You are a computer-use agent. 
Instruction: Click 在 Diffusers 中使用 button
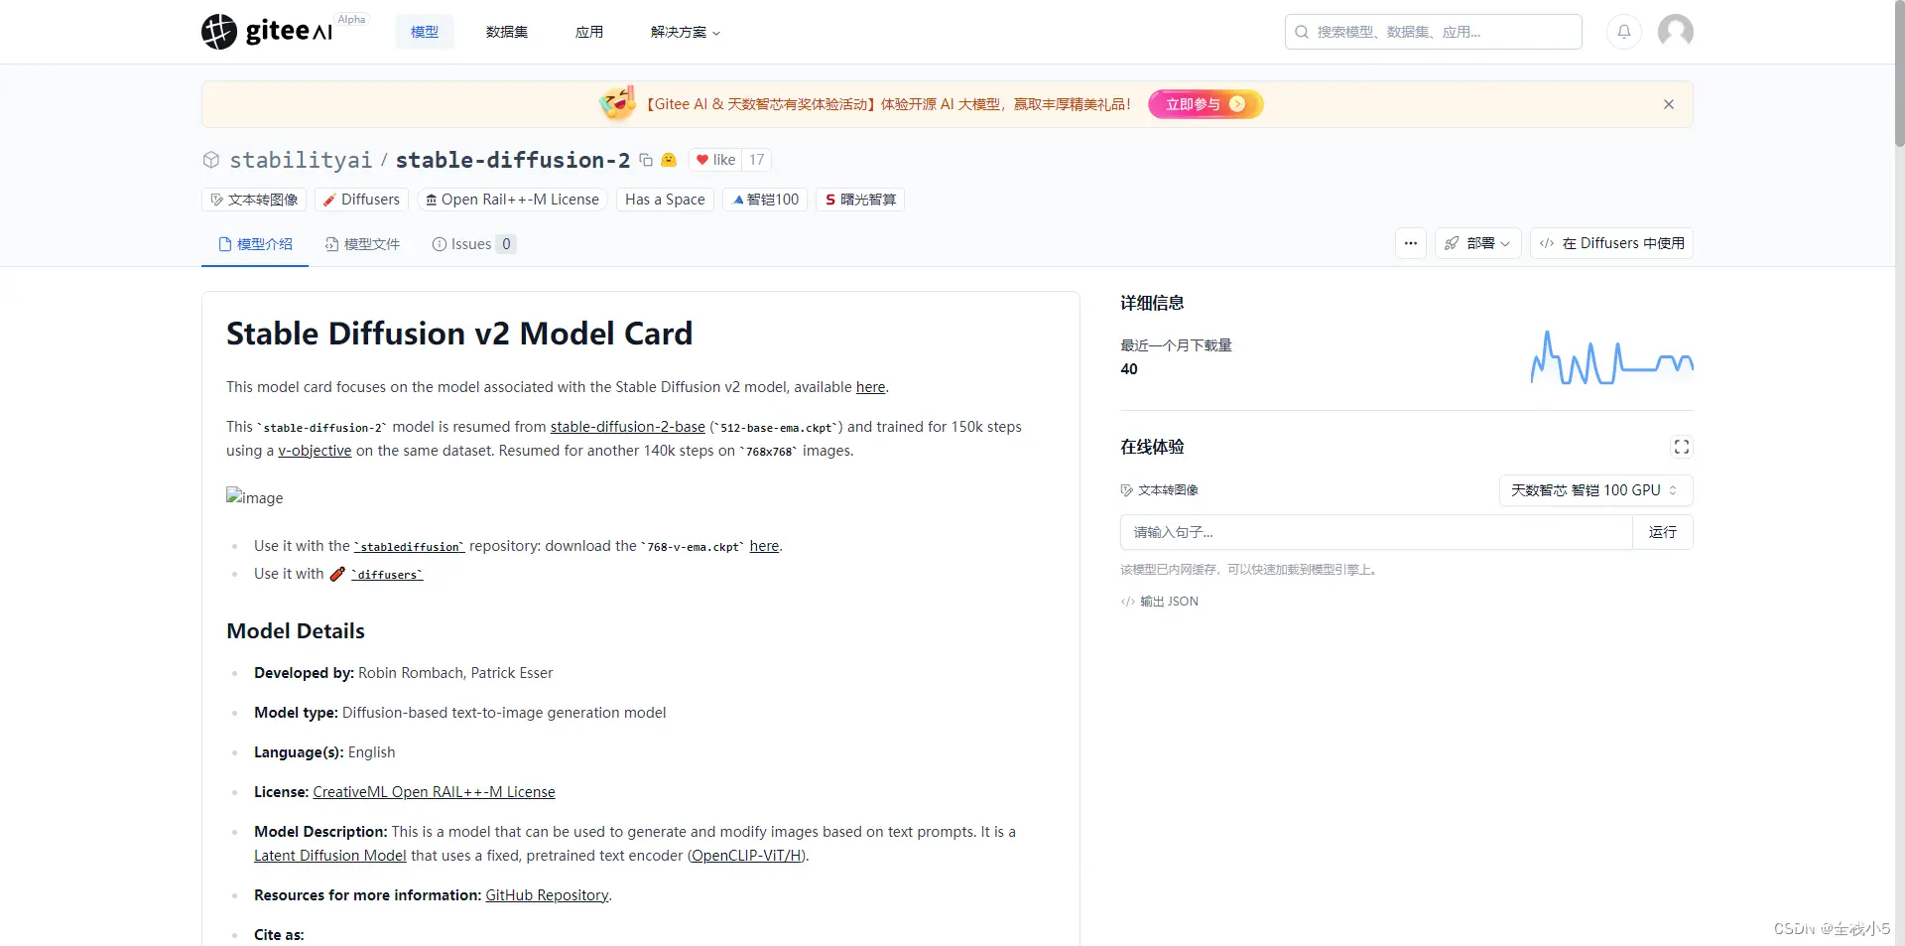click(1611, 243)
